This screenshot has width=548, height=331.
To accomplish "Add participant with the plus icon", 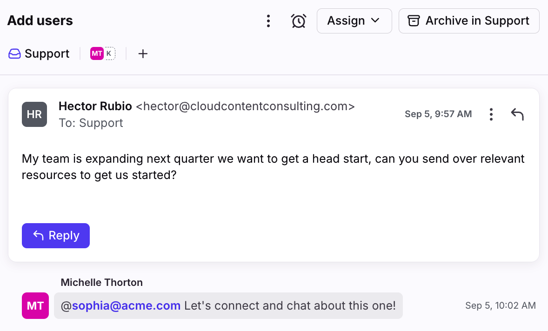I will click(143, 54).
